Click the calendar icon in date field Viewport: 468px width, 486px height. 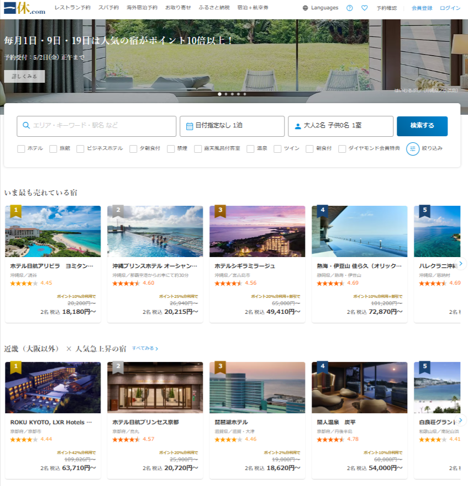[x=190, y=126]
